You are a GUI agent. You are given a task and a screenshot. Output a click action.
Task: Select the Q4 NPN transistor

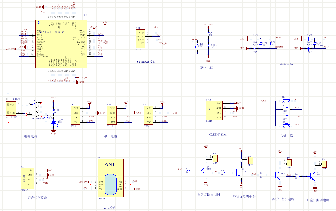[312, 176]
